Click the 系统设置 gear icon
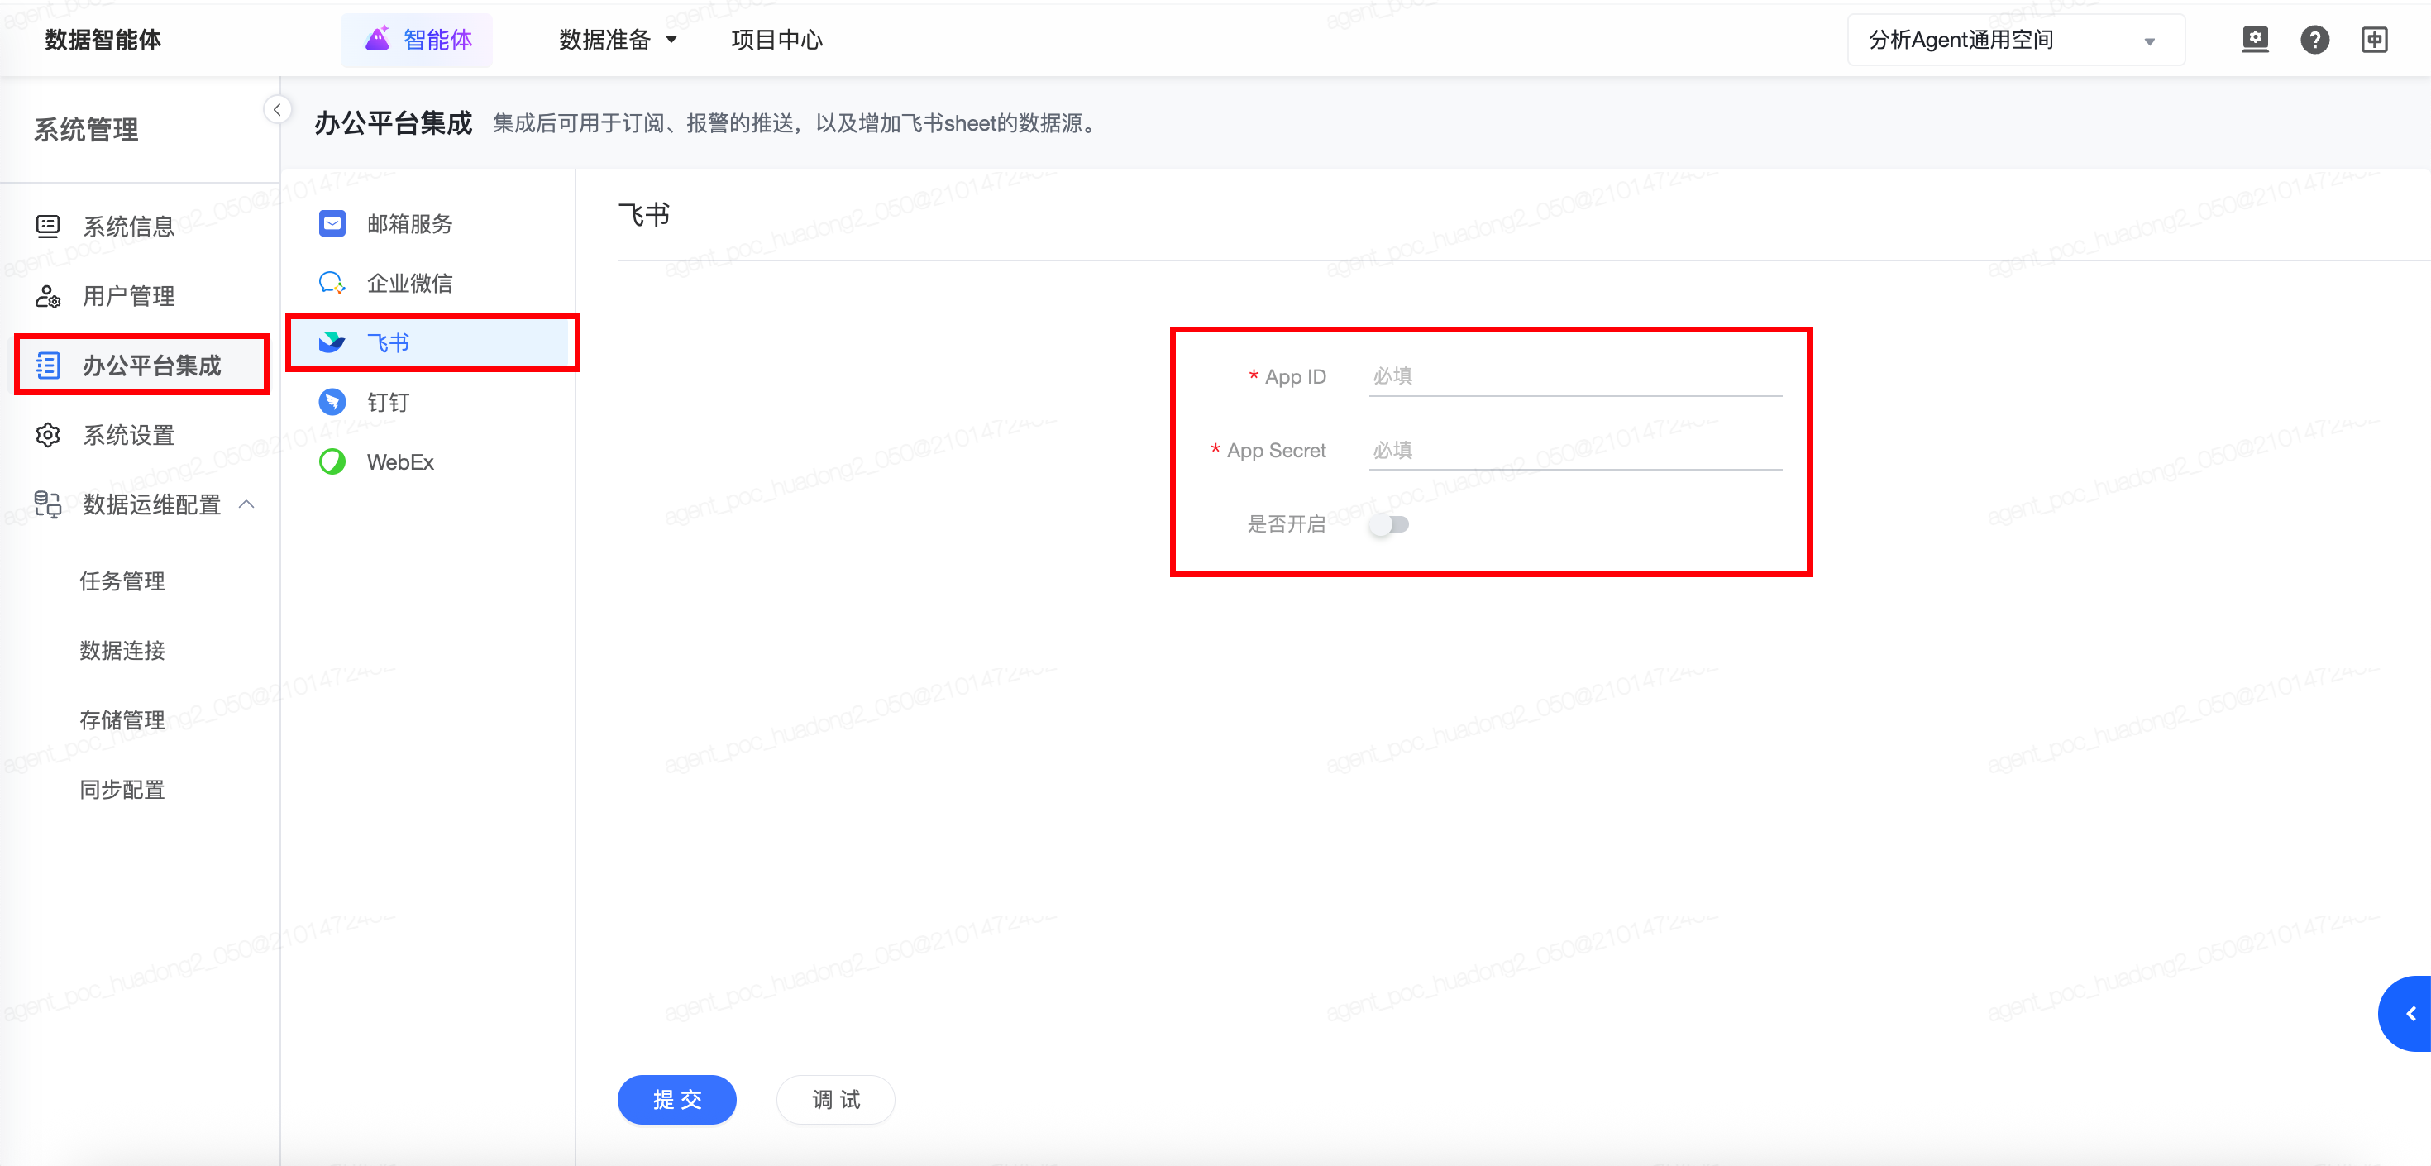The height and width of the screenshot is (1166, 2431). point(48,435)
